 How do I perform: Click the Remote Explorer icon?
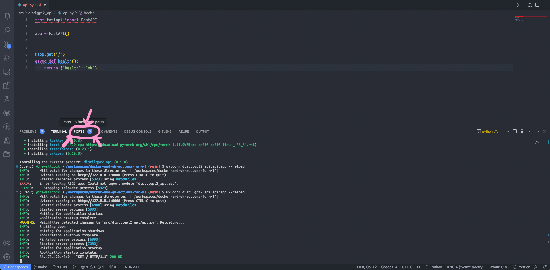point(7,72)
